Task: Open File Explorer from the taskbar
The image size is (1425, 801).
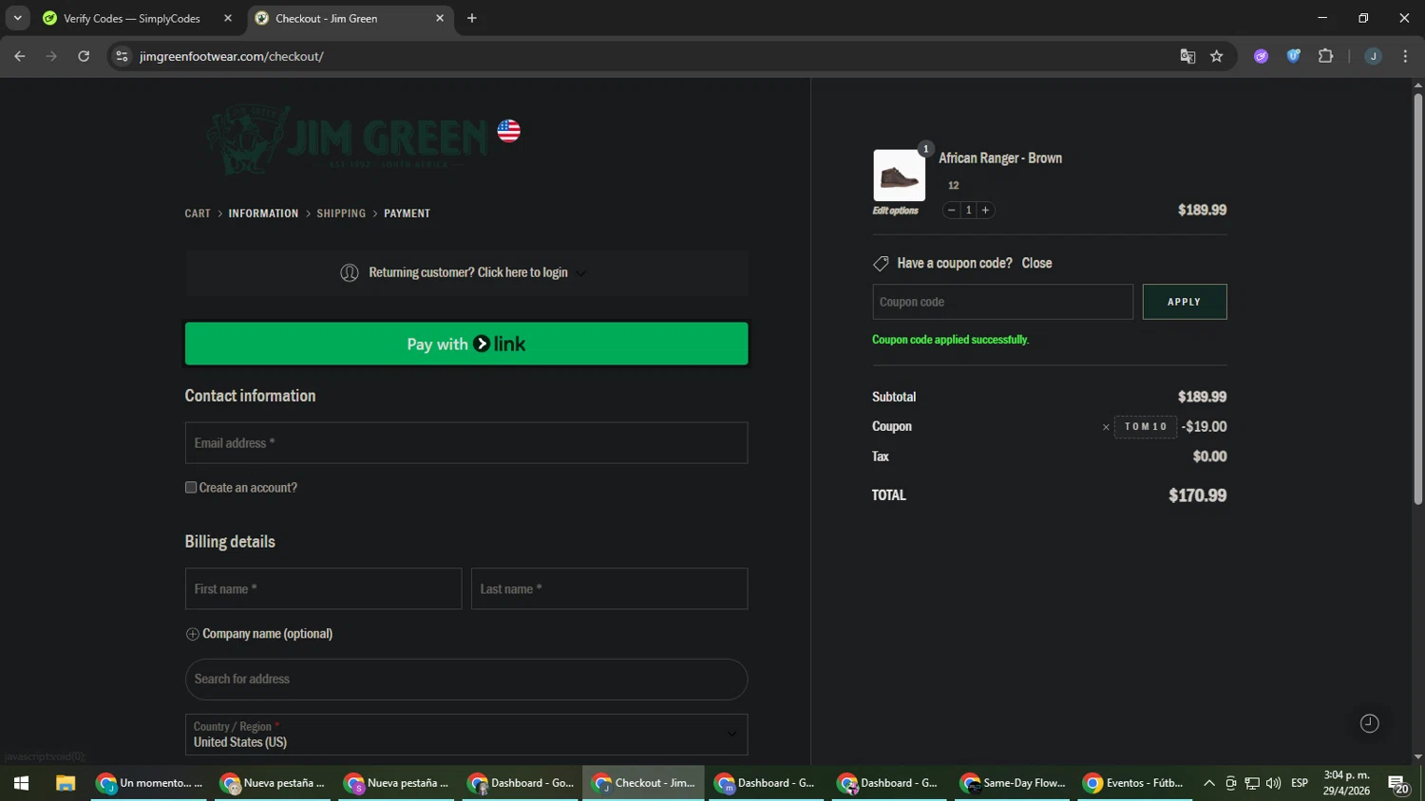Action: [66, 783]
